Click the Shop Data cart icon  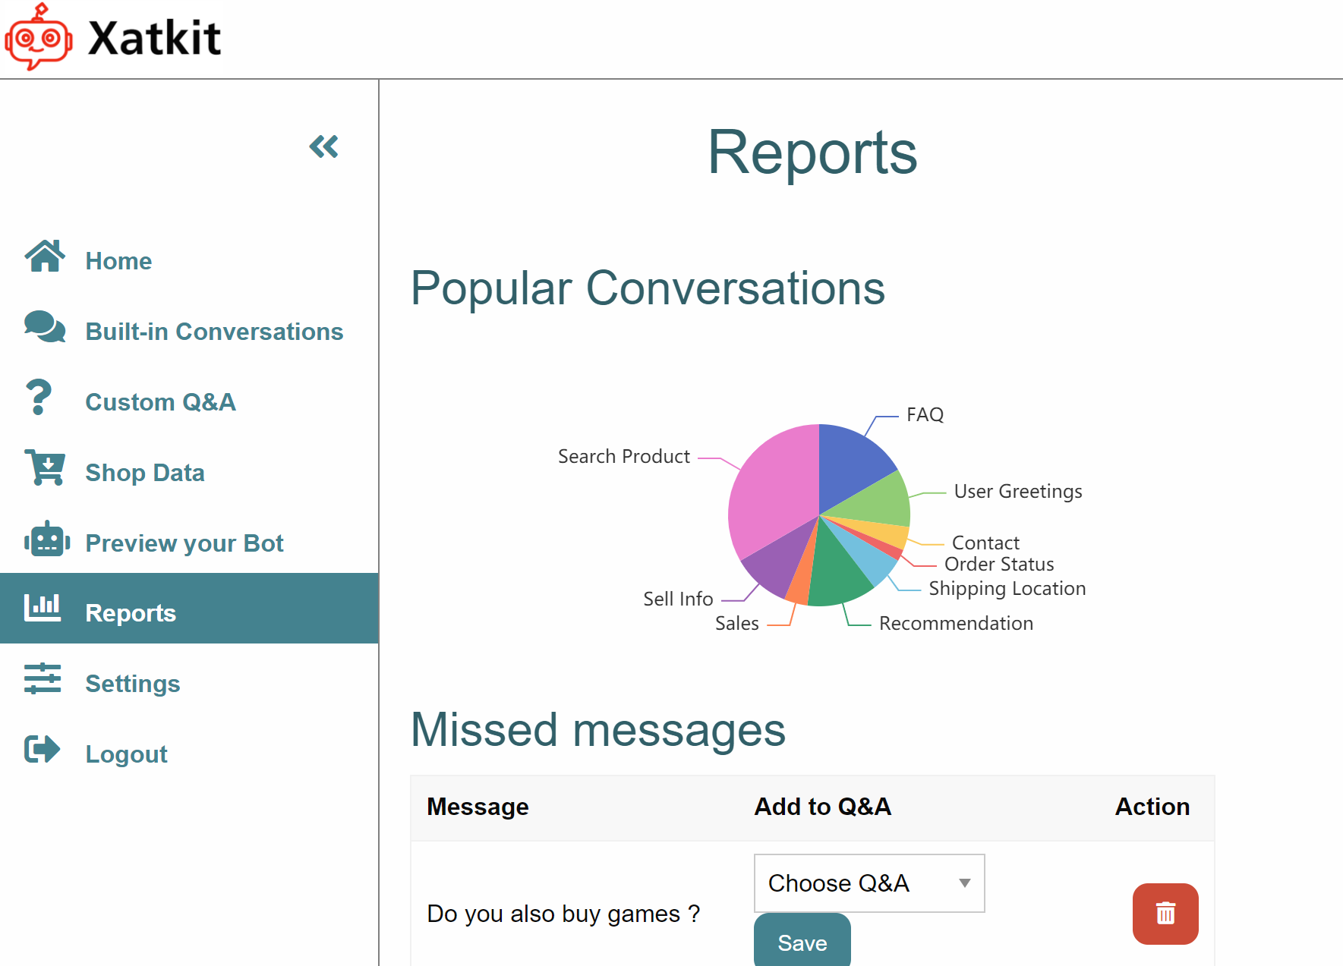coord(45,467)
